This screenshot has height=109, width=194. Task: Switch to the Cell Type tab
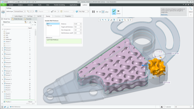tap(30, 16)
